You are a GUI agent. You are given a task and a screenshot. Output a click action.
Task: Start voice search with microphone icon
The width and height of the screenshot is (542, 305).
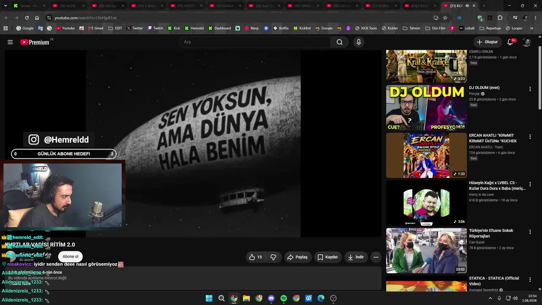(359, 42)
